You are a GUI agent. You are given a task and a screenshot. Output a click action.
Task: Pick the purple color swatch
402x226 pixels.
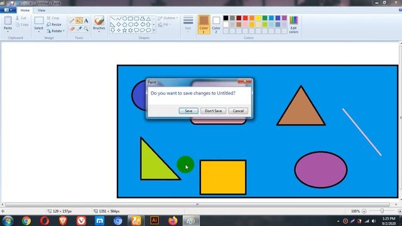(285, 18)
